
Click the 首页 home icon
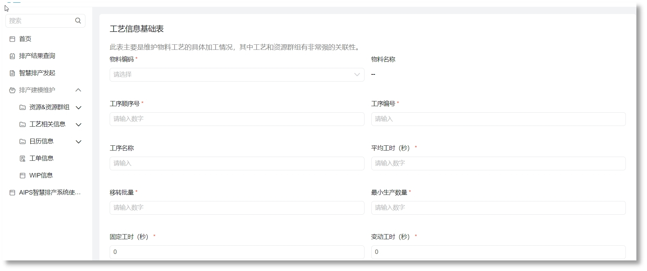12,39
